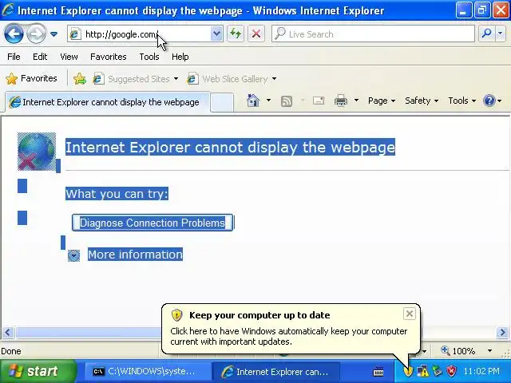Expand the Web Slice Gallery dropdown arrow
The width and height of the screenshot is (511, 383).
pos(274,79)
